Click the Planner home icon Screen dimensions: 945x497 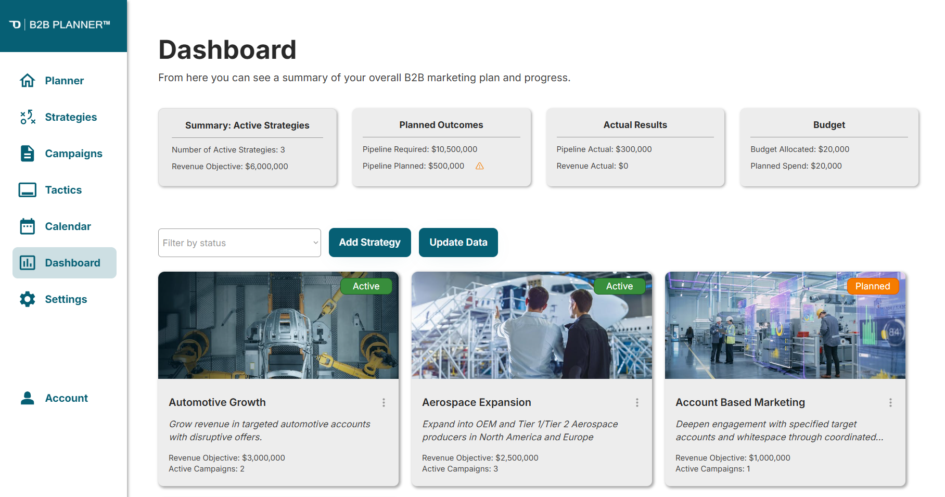[28, 81]
